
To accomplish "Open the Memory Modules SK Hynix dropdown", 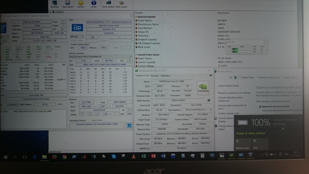I will click(x=101, y=57).
